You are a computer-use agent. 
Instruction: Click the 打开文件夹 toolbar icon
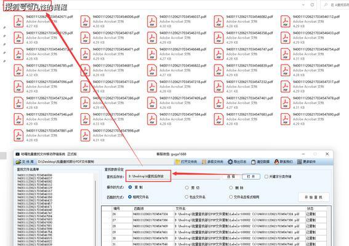click(178, 162)
